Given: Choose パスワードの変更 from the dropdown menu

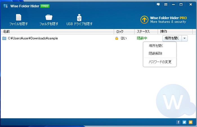Looking at the screenshot, I should tap(160, 62).
